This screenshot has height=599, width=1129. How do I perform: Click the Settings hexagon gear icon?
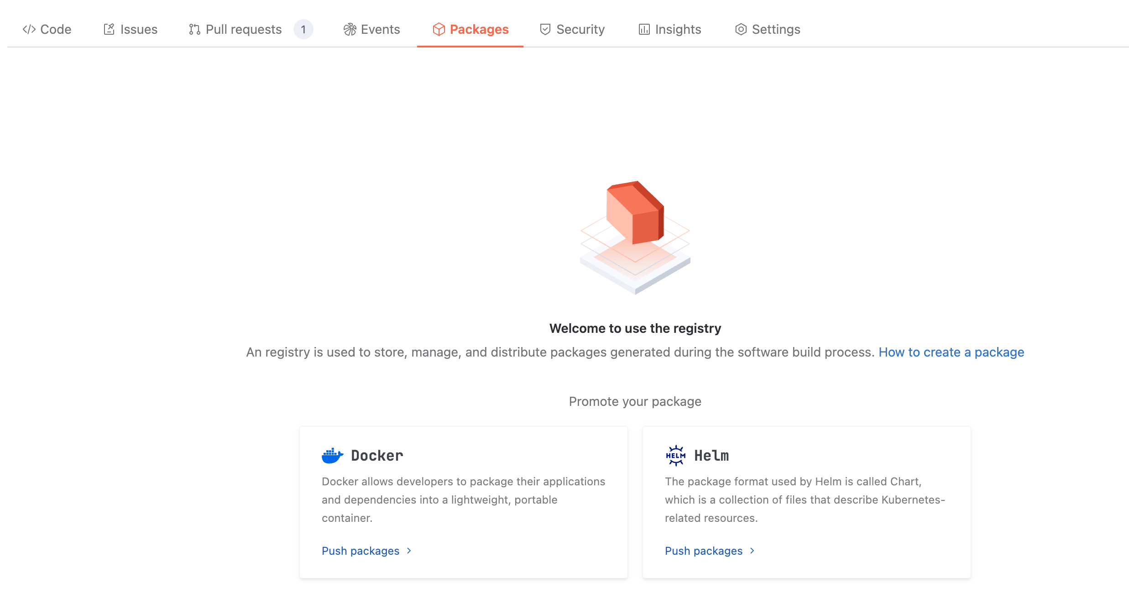point(741,29)
